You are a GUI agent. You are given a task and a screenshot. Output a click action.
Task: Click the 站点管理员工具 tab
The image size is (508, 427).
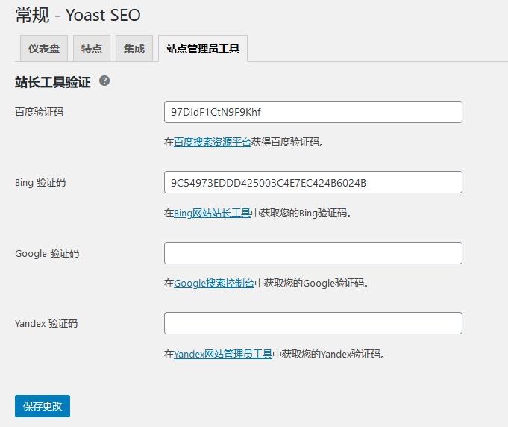[203, 49]
